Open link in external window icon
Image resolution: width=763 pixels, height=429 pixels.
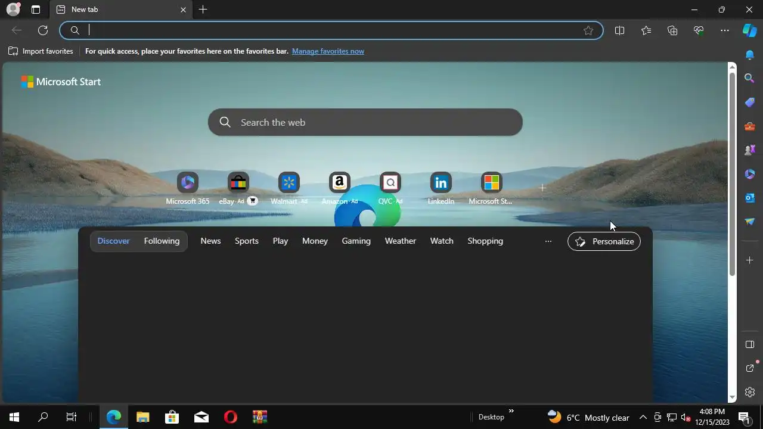750,368
